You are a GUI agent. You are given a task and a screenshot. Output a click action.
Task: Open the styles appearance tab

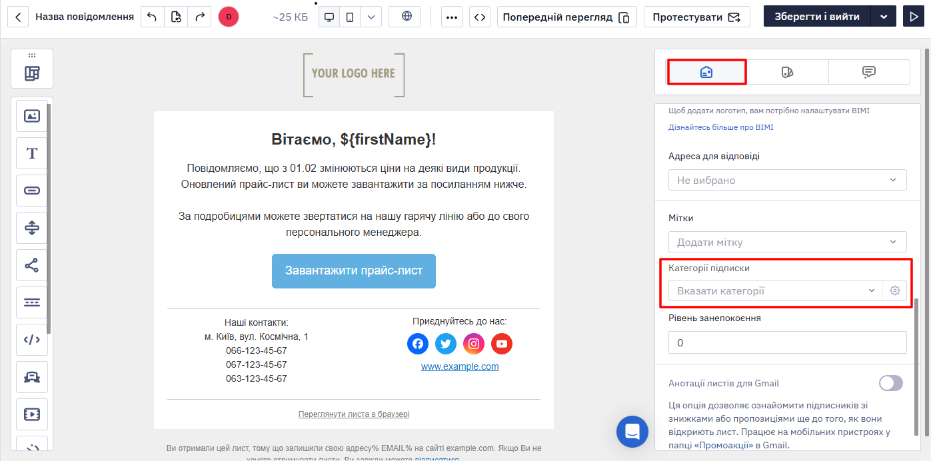coord(788,72)
